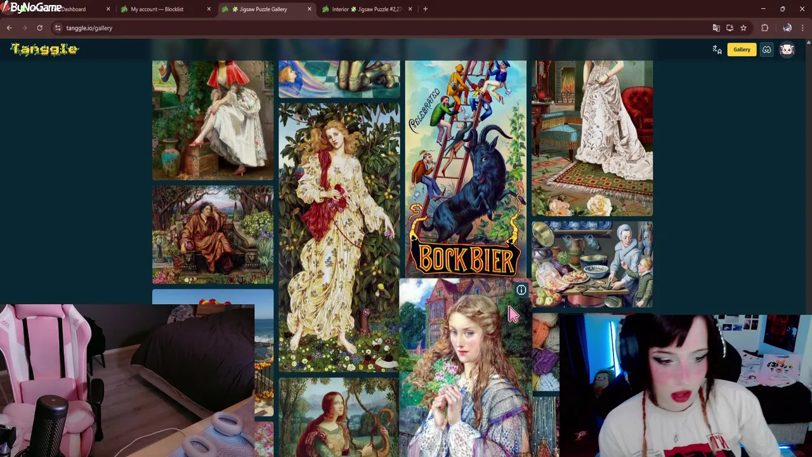Image resolution: width=812 pixels, height=457 pixels.
Task: Open the woman in floral gown puzzle
Action: point(339,237)
